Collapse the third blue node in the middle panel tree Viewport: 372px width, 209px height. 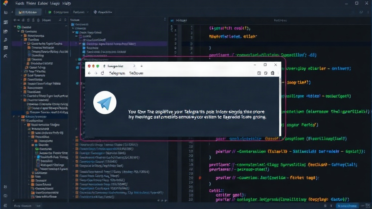(x=73, y=32)
